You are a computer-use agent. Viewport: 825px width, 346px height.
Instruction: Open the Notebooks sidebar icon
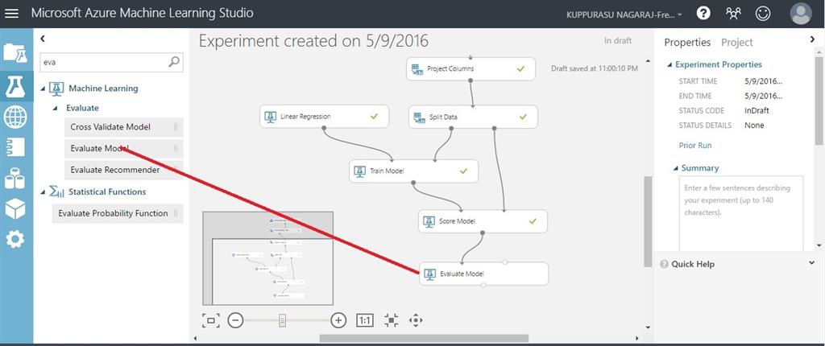tap(15, 147)
